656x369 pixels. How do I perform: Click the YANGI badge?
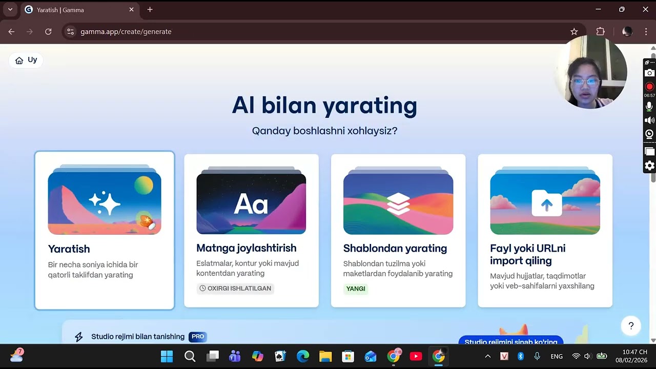[356, 289]
